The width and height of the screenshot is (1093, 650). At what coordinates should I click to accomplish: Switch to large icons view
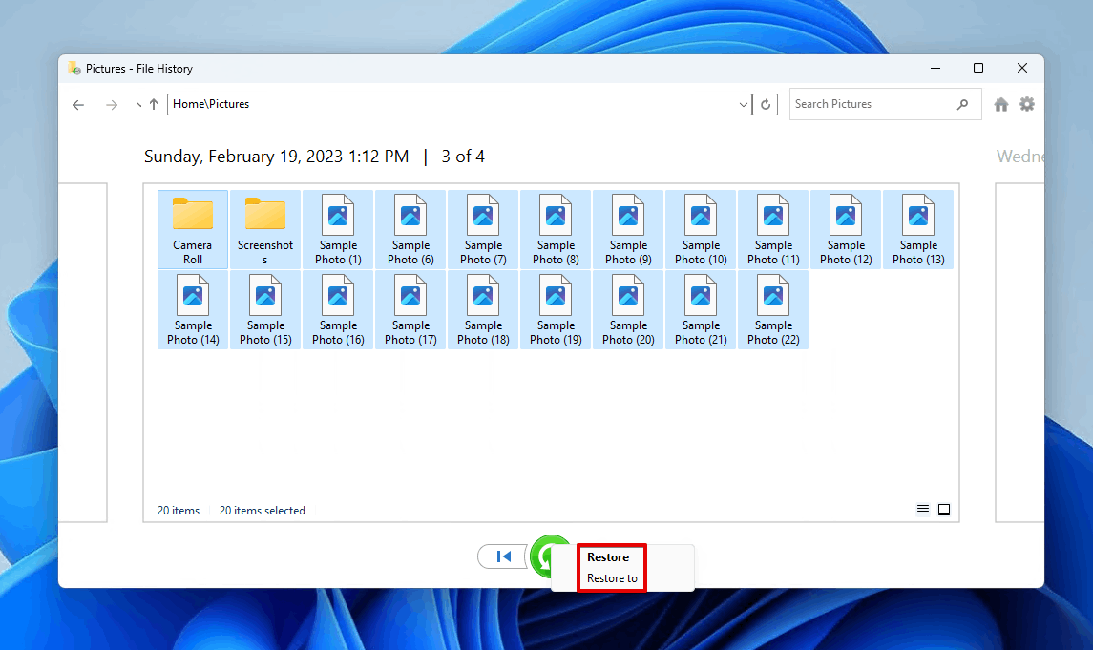pyautogui.click(x=944, y=510)
